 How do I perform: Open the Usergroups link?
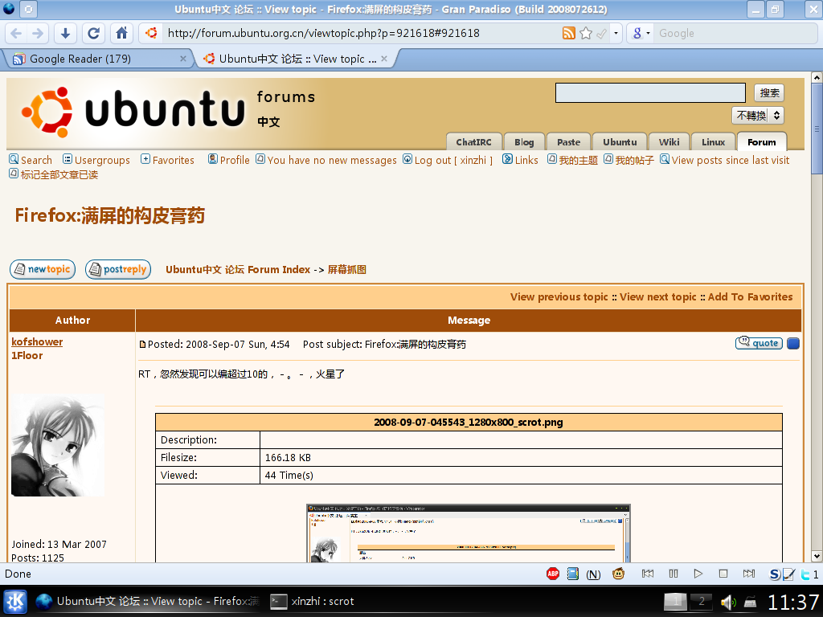[x=96, y=160]
